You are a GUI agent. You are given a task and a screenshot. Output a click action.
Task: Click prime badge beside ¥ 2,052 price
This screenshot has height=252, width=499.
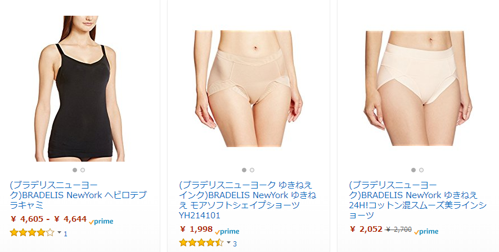click(426, 232)
